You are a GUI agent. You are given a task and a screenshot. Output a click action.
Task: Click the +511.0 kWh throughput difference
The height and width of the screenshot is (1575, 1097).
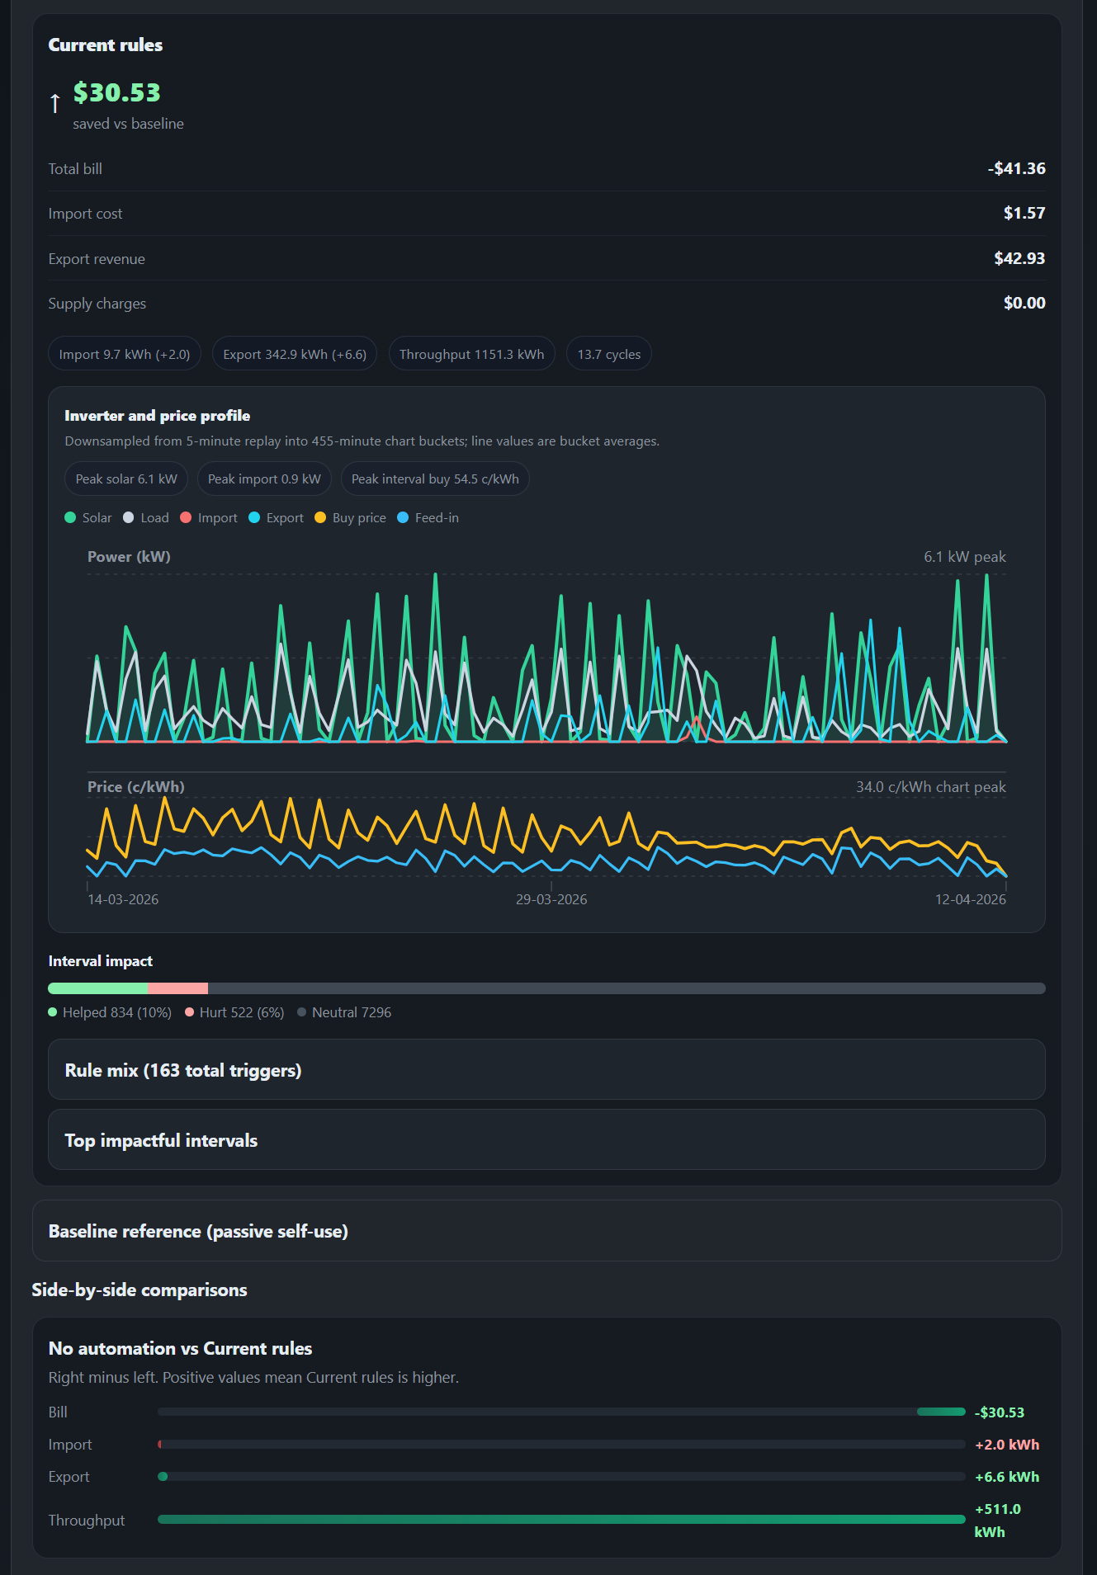coord(998,1521)
